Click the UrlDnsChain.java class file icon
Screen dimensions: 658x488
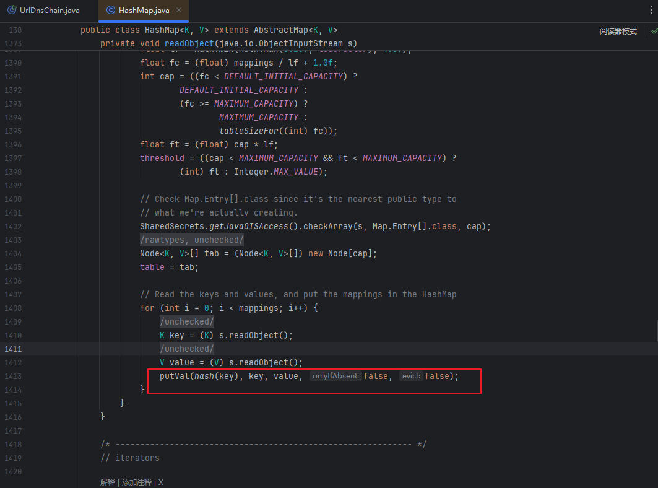12,10
